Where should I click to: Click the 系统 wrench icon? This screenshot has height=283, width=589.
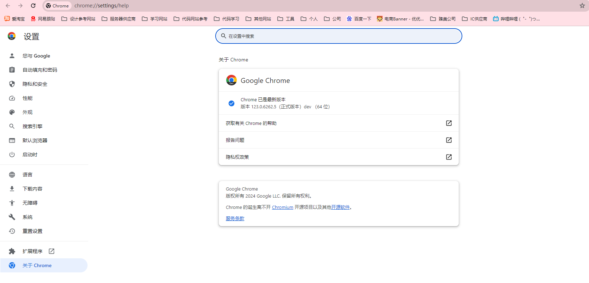point(12,217)
